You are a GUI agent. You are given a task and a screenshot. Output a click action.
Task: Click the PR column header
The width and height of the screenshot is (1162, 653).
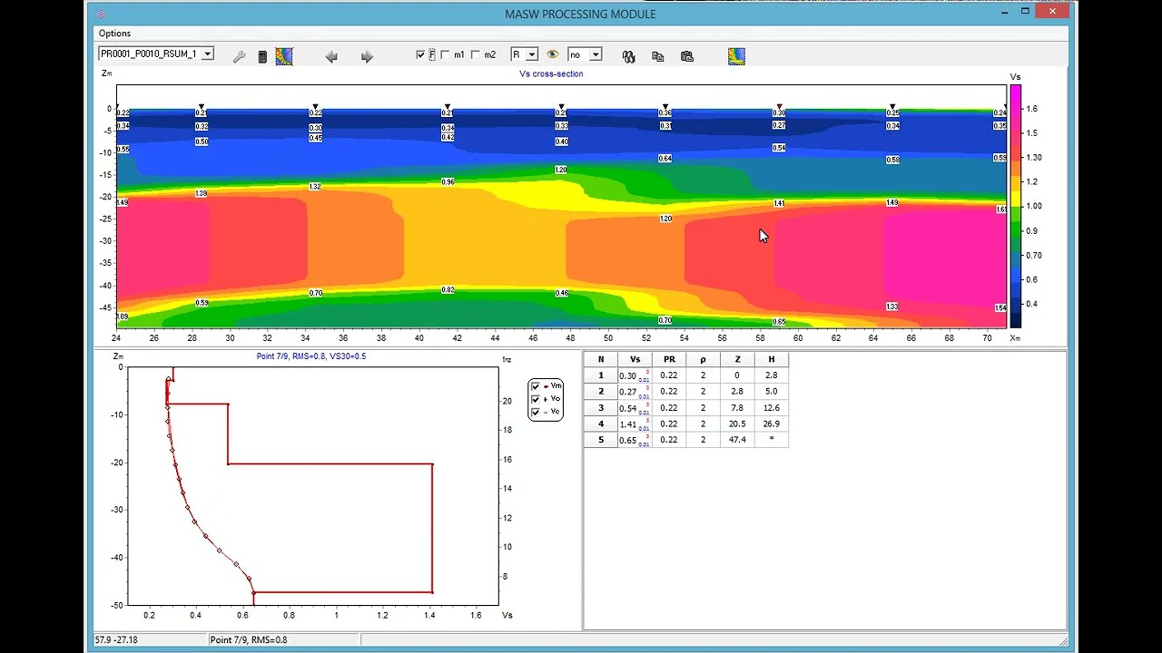[x=669, y=359]
